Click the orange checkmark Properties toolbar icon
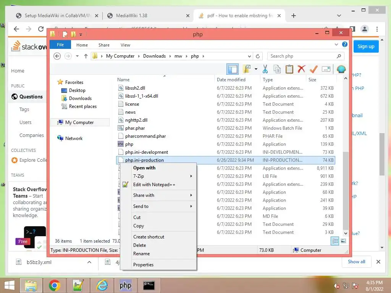This screenshot has height=293, width=391. pos(313,69)
